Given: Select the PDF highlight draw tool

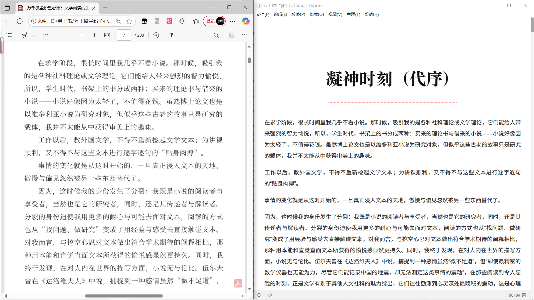Looking at the screenshot, I should click(24, 35).
